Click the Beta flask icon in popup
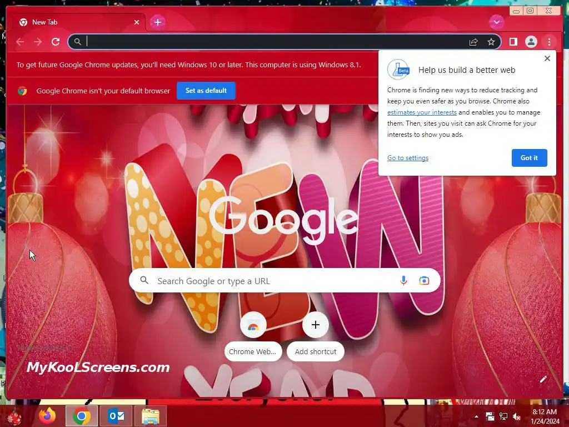 pos(398,69)
